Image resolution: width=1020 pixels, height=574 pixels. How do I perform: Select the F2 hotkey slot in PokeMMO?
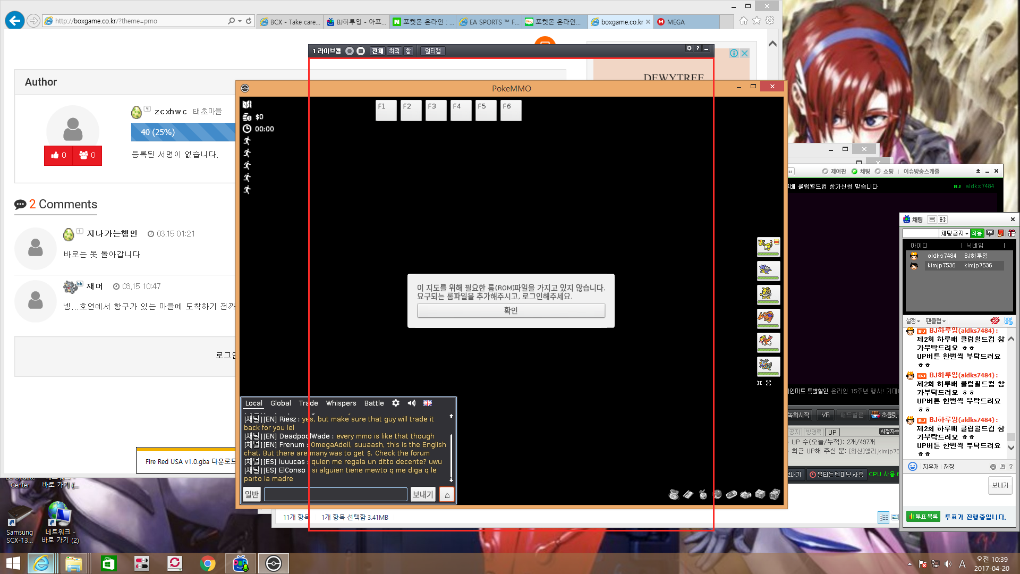click(411, 110)
